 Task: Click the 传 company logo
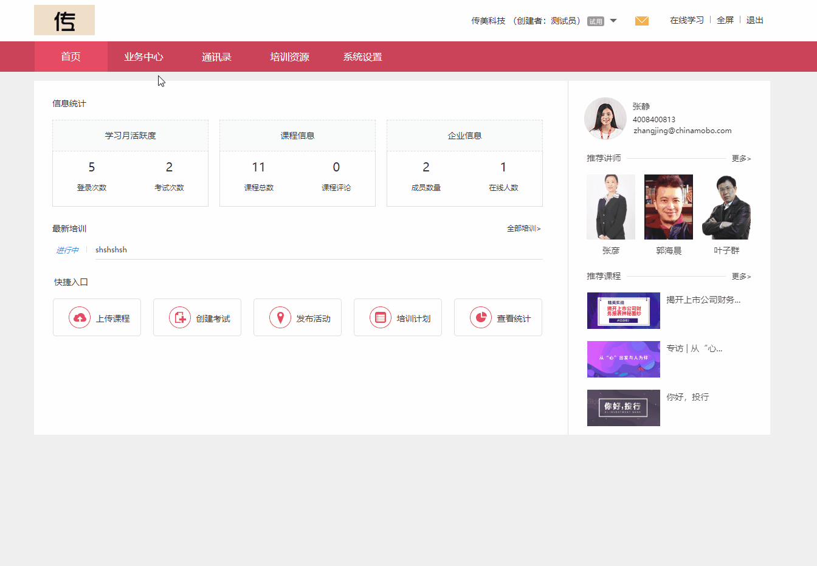pyautogui.click(x=64, y=20)
